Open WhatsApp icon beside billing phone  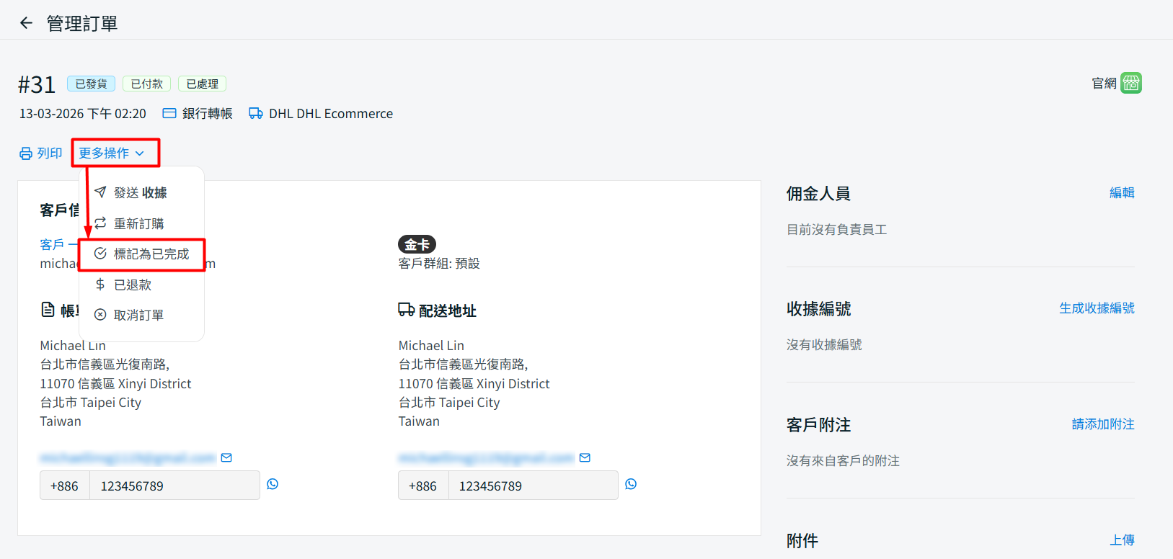coord(273,484)
